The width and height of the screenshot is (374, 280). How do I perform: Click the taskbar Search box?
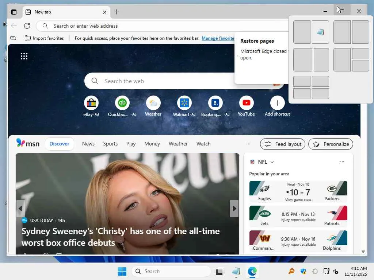click(x=171, y=271)
